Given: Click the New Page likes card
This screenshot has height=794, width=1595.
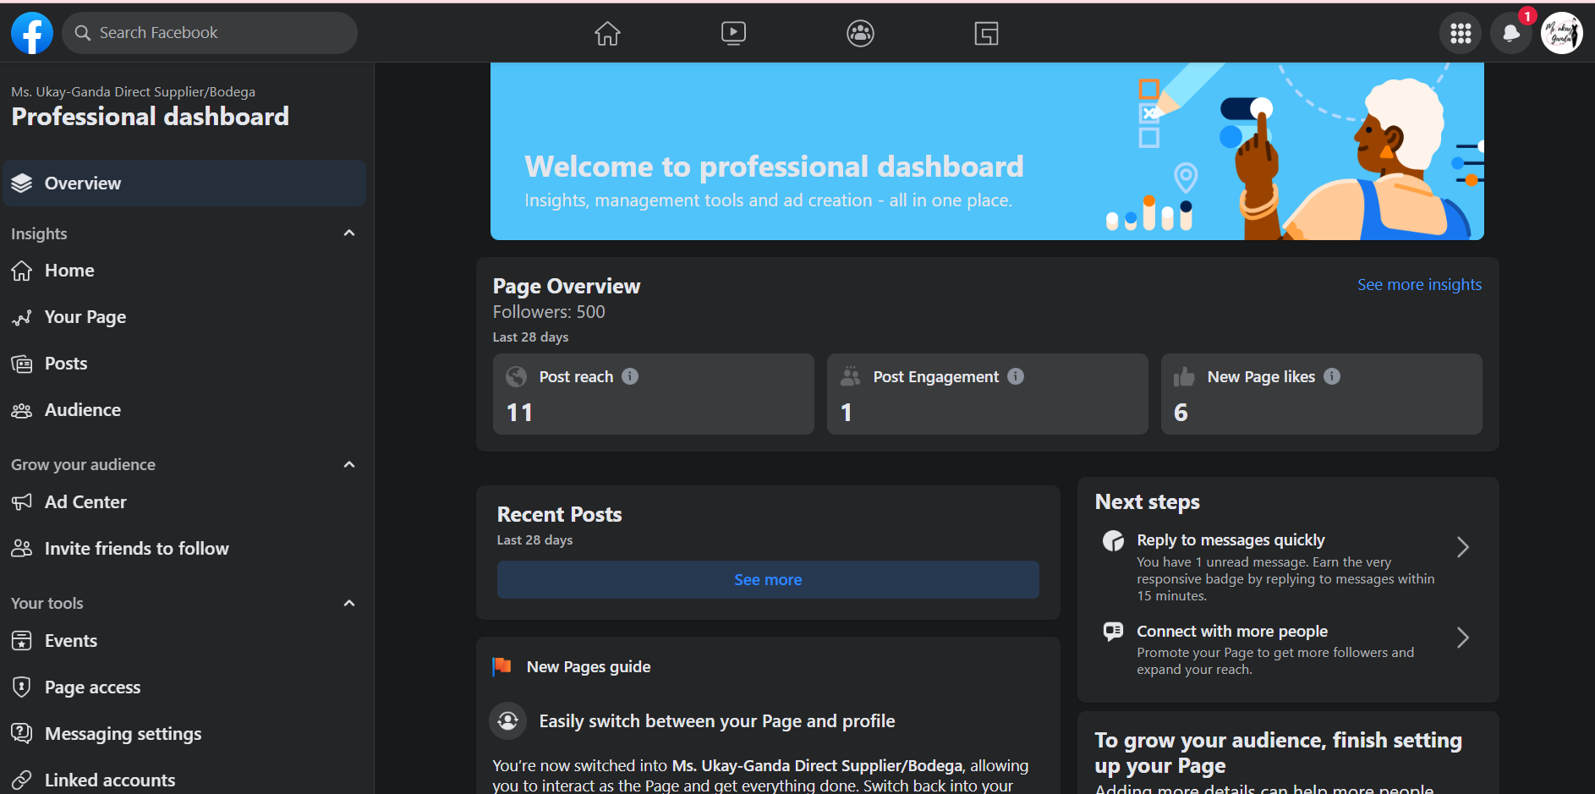Looking at the screenshot, I should (x=1322, y=394).
